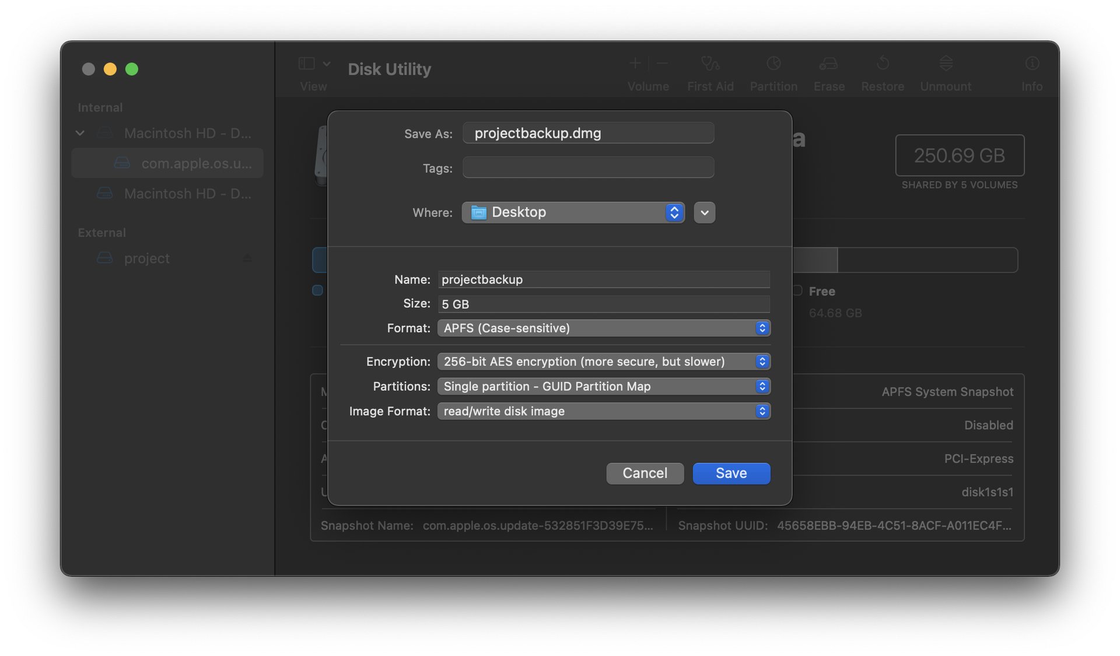The height and width of the screenshot is (656, 1120).
Task: Open the Info toolbar icon
Action: pos(1032,63)
